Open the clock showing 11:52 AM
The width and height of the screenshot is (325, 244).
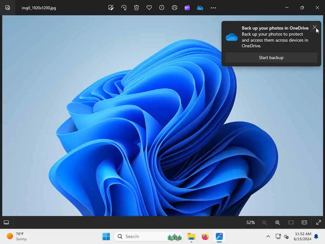tap(302, 236)
